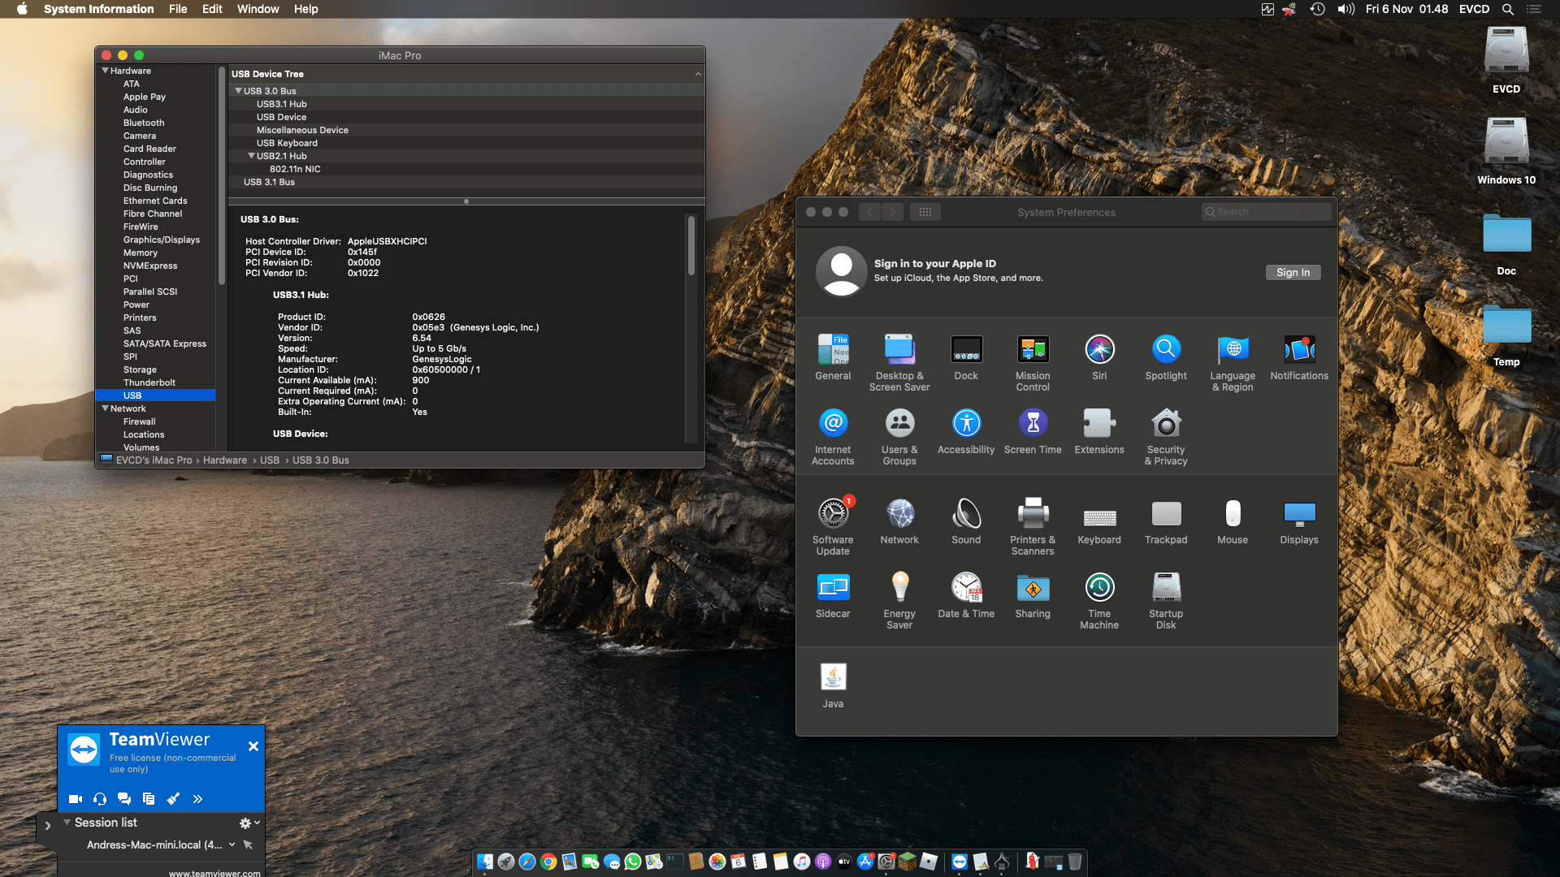
Task: Open Displays preferences
Action: click(x=1299, y=521)
